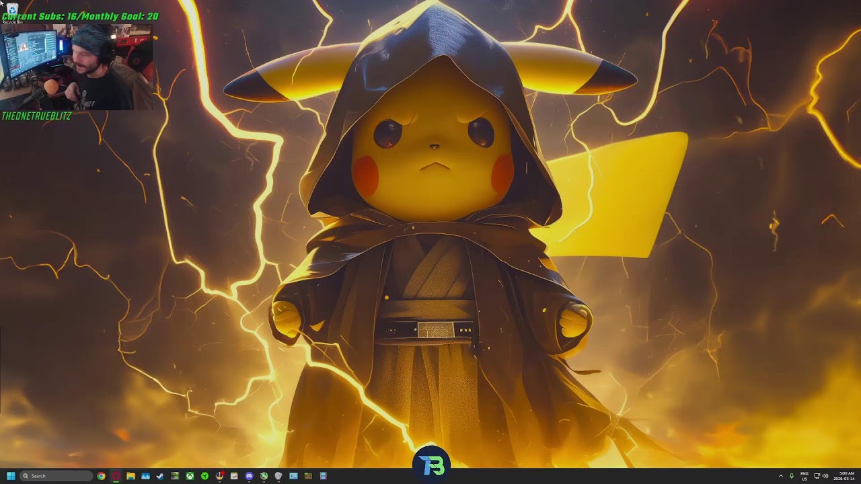Open the Windows Start menu
The height and width of the screenshot is (484, 861).
click(11, 476)
